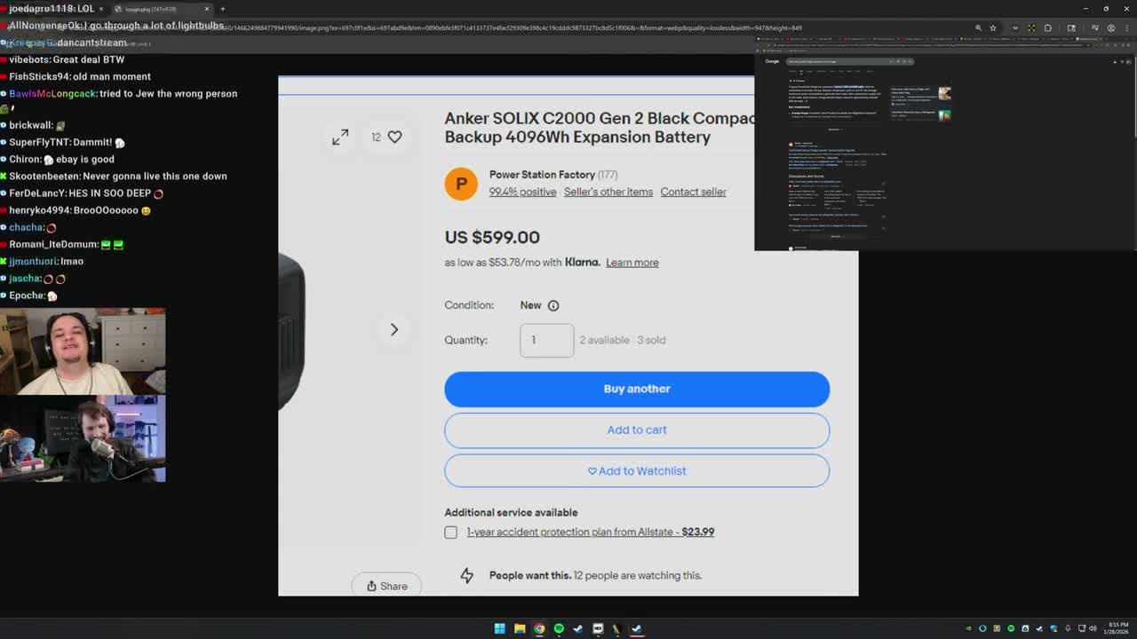
Task: Click the Add to cart button
Action: (x=637, y=430)
